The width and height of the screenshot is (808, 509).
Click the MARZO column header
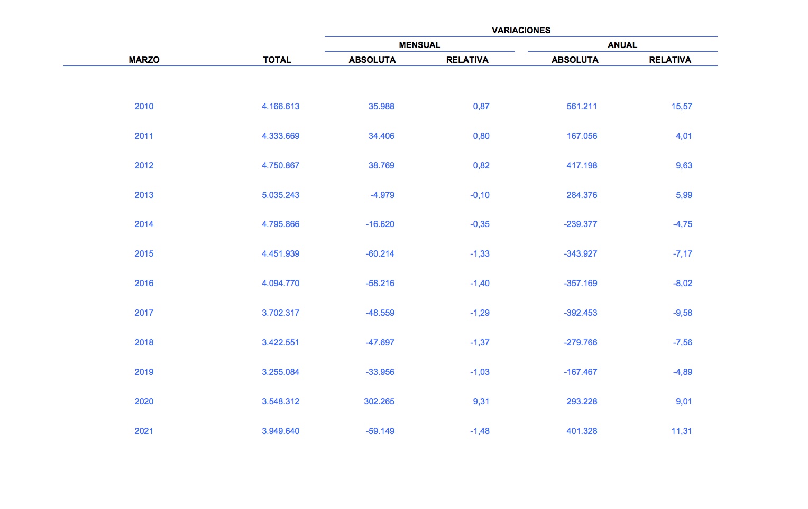coord(144,60)
